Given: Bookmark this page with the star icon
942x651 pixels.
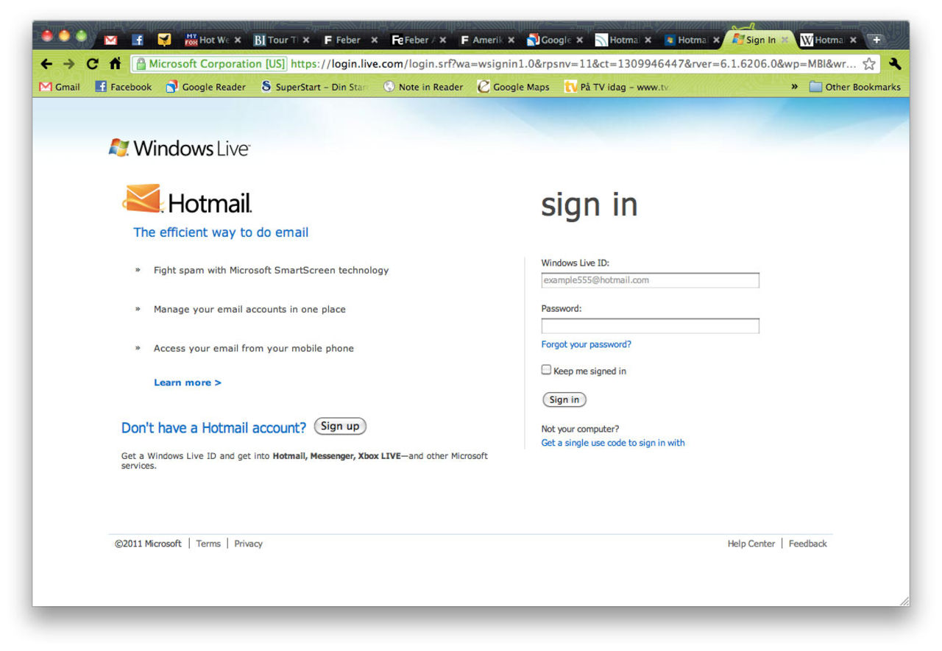Looking at the screenshot, I should point(868,64).
